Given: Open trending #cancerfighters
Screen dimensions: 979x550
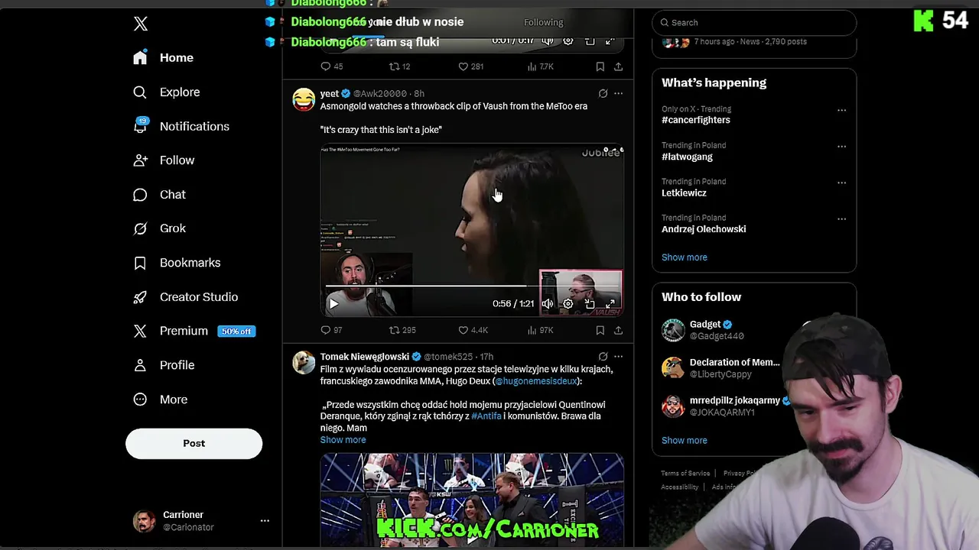Looking at the screenshot, I should 695,120.
